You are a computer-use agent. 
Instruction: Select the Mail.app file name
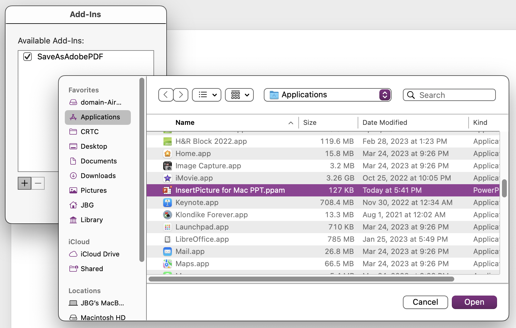[190, 252]
